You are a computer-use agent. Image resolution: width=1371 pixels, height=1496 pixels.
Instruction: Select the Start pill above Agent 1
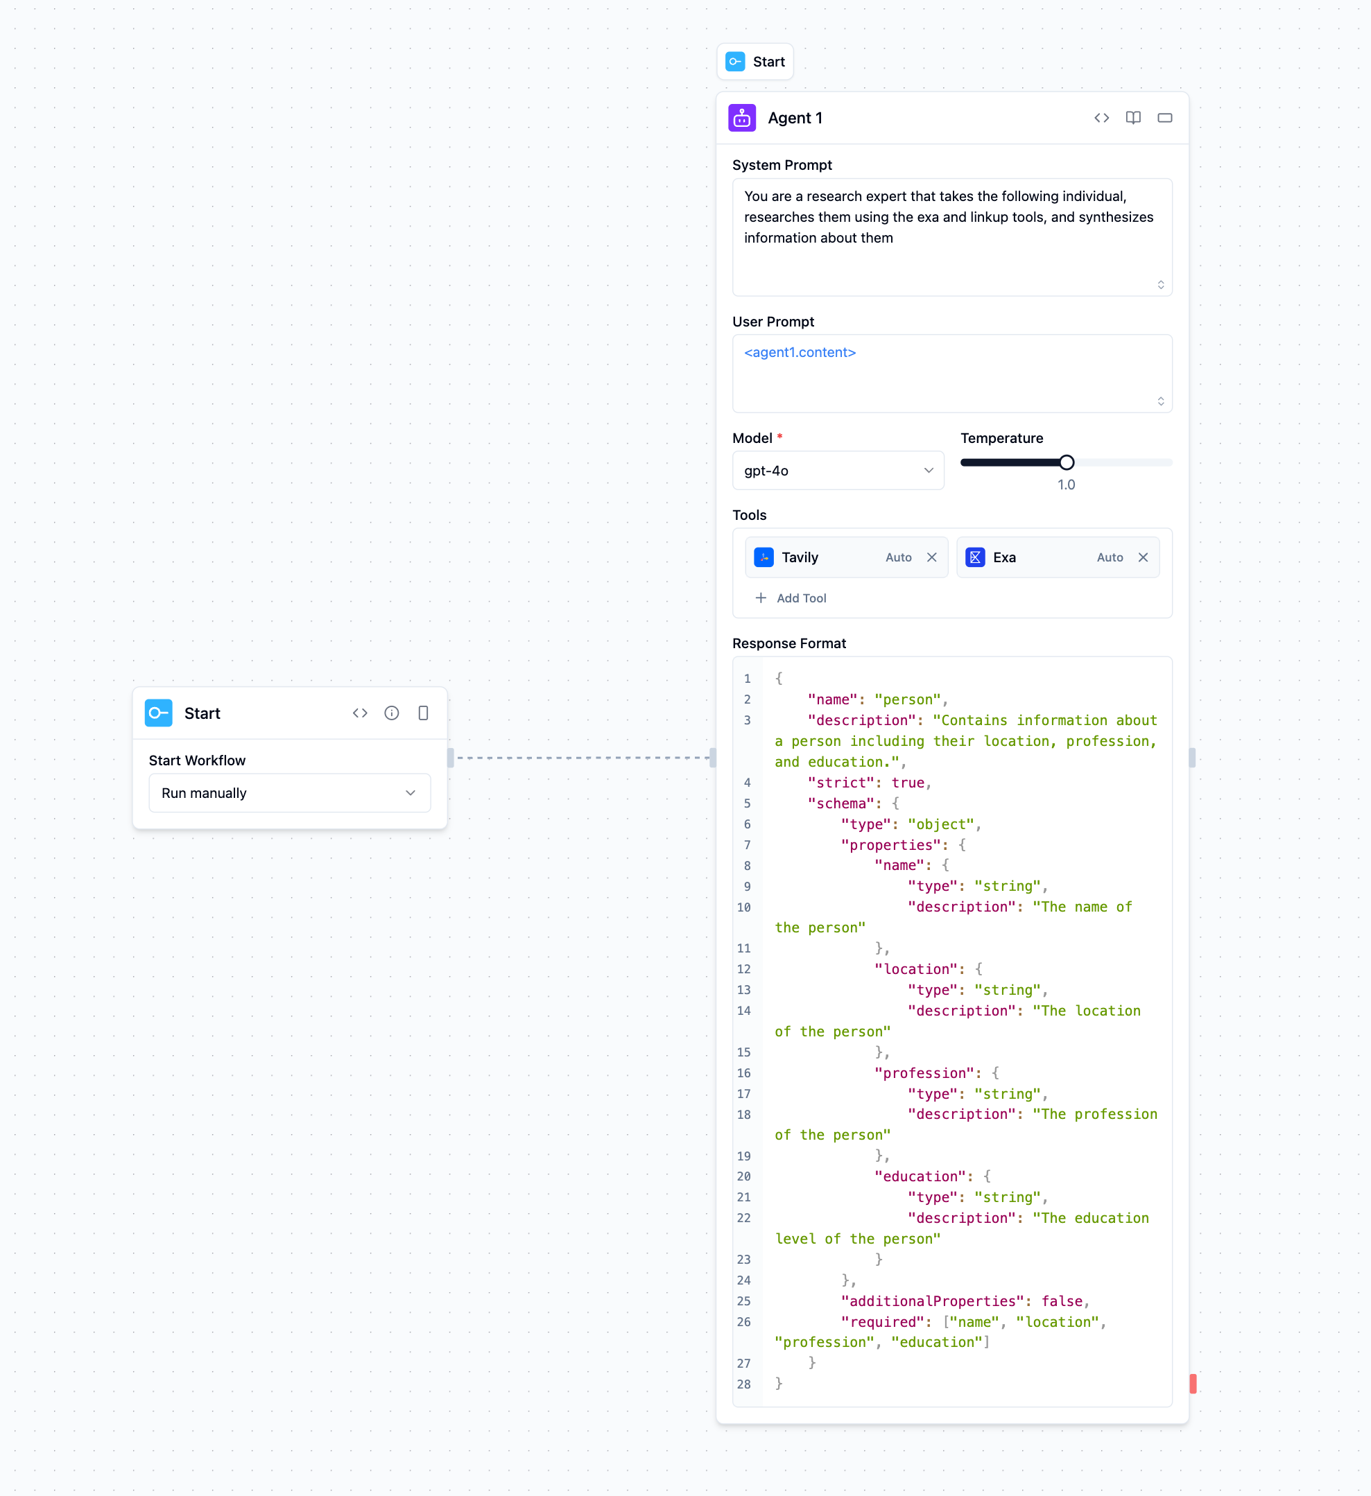pyautogui.click(x=755, y=62)
